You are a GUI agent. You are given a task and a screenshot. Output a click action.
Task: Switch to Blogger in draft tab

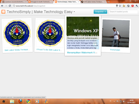41,2
